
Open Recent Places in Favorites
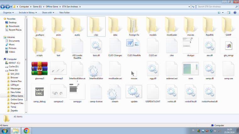tap(15, 30)
